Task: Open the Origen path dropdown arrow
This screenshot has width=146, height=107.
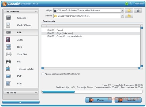Action: click(122, 10)
